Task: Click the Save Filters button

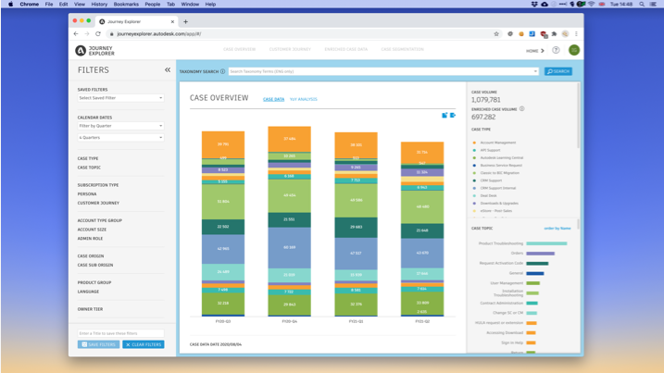Action: [x=99, y=344]
